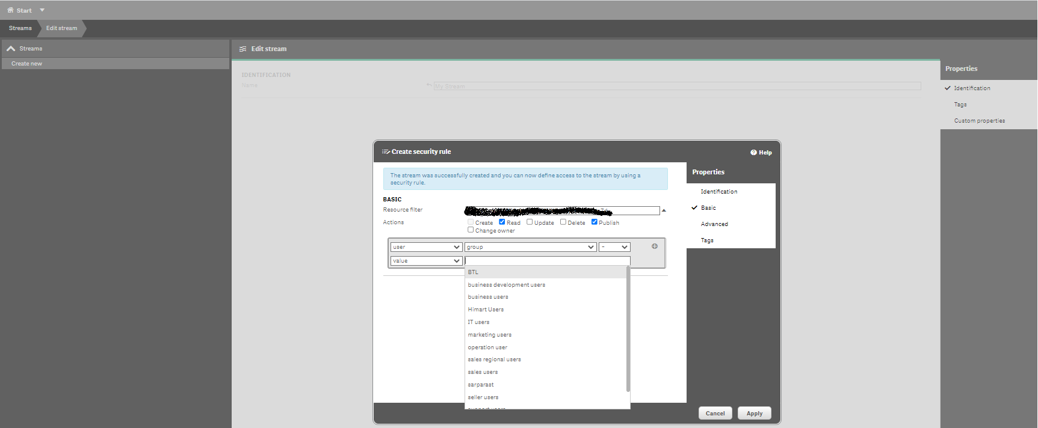Select business development users option
1038x428 pixels.
(x=546, y=285)
